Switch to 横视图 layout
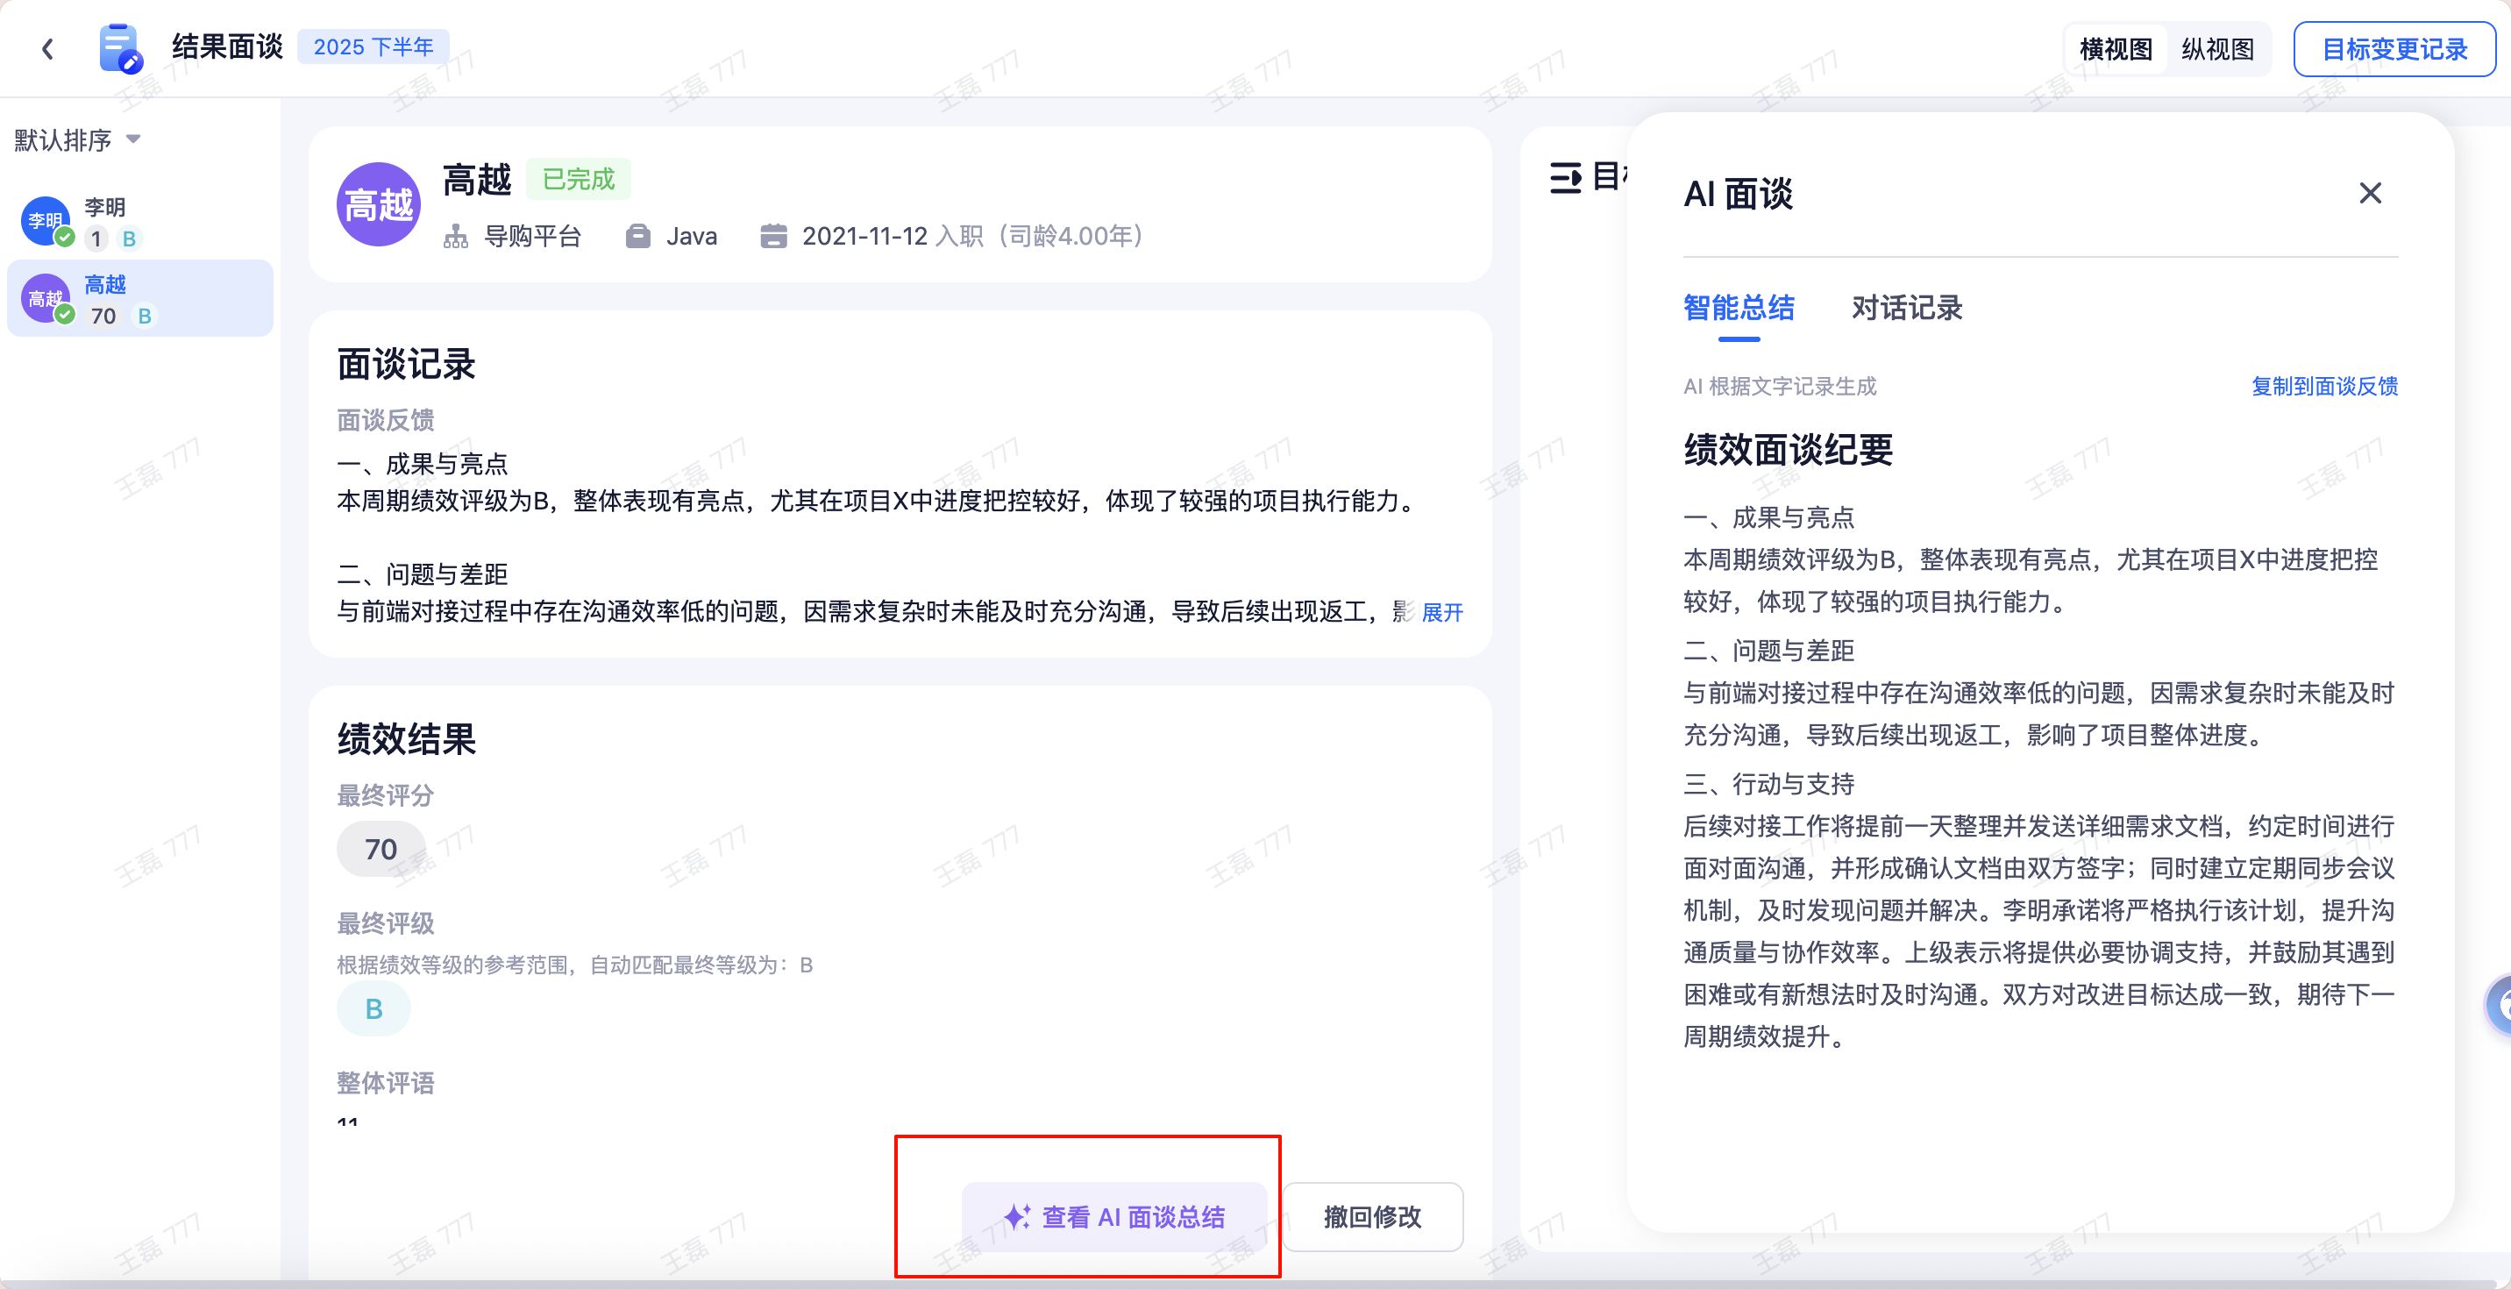The height and width of the screenshot is (1289, 2511). [x=2116, y=49]
